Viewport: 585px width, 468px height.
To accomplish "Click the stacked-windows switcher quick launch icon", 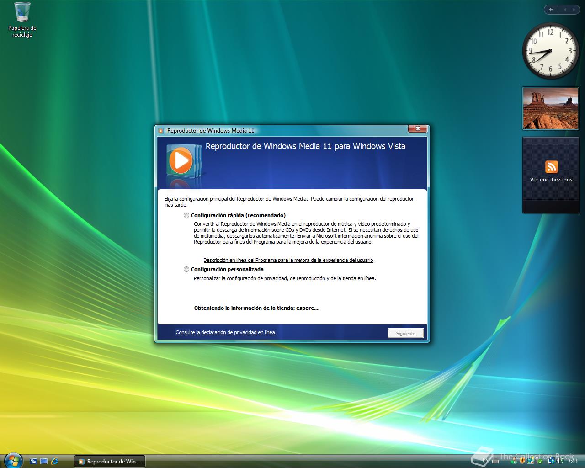I will [x=33, y=462].
